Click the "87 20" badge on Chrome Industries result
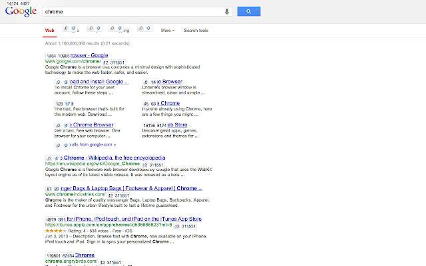 click(x=53, y=189)
